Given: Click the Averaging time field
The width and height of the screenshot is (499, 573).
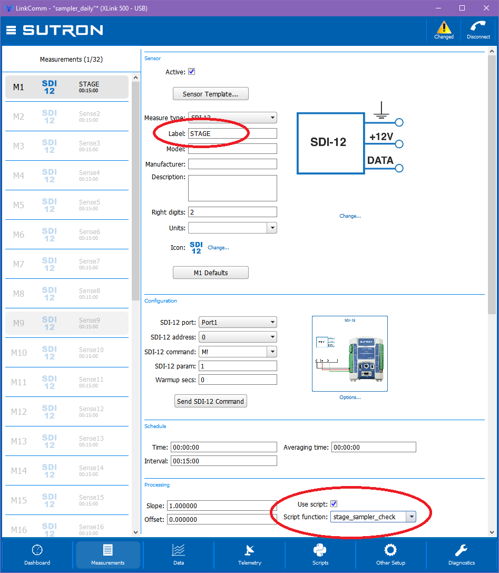Looking at the screenshot, I should [374, 447].
